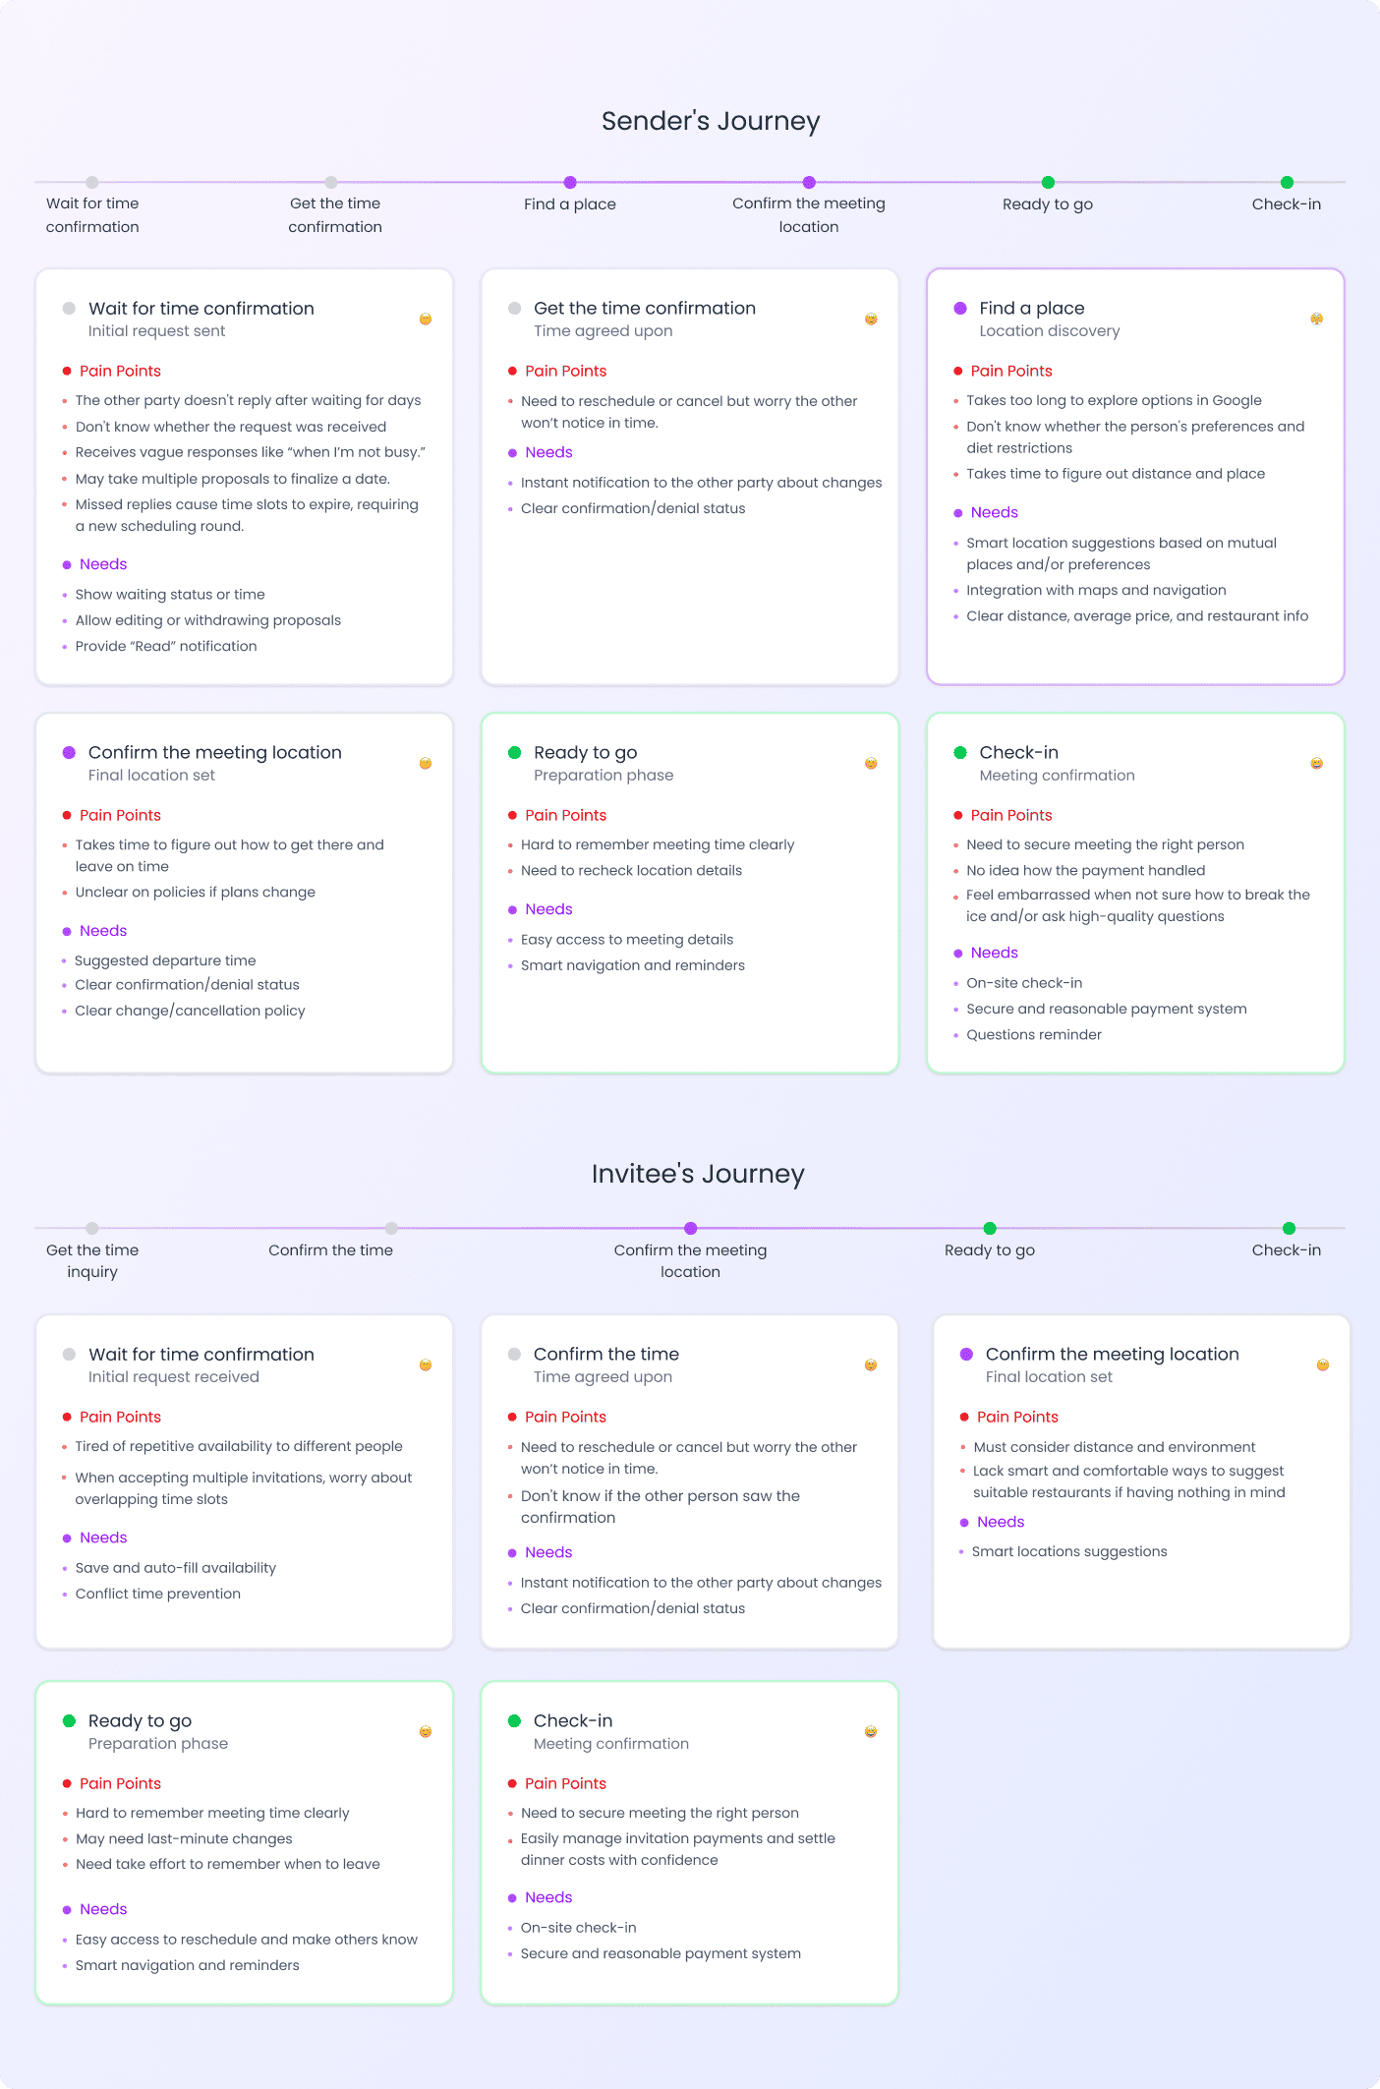Select the "Wait for time confirmation" dot on Sender's timeline

click(x=92, y=182)
